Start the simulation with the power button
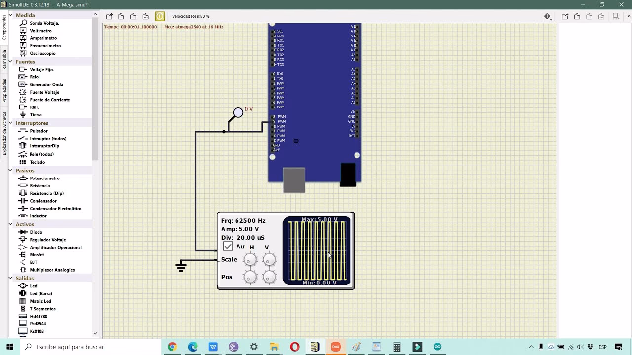Viewport: 632px width, 355px height. click(160, 16)
